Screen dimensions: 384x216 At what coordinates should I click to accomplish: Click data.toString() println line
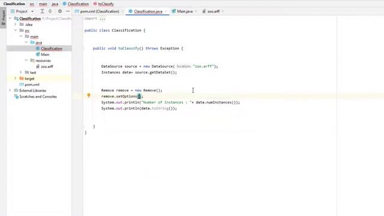pyautogui.click(x=139, y=108)
